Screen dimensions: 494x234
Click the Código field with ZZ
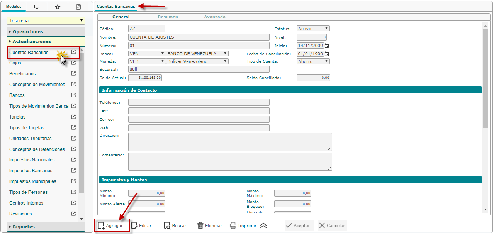[x=147, y=29]
